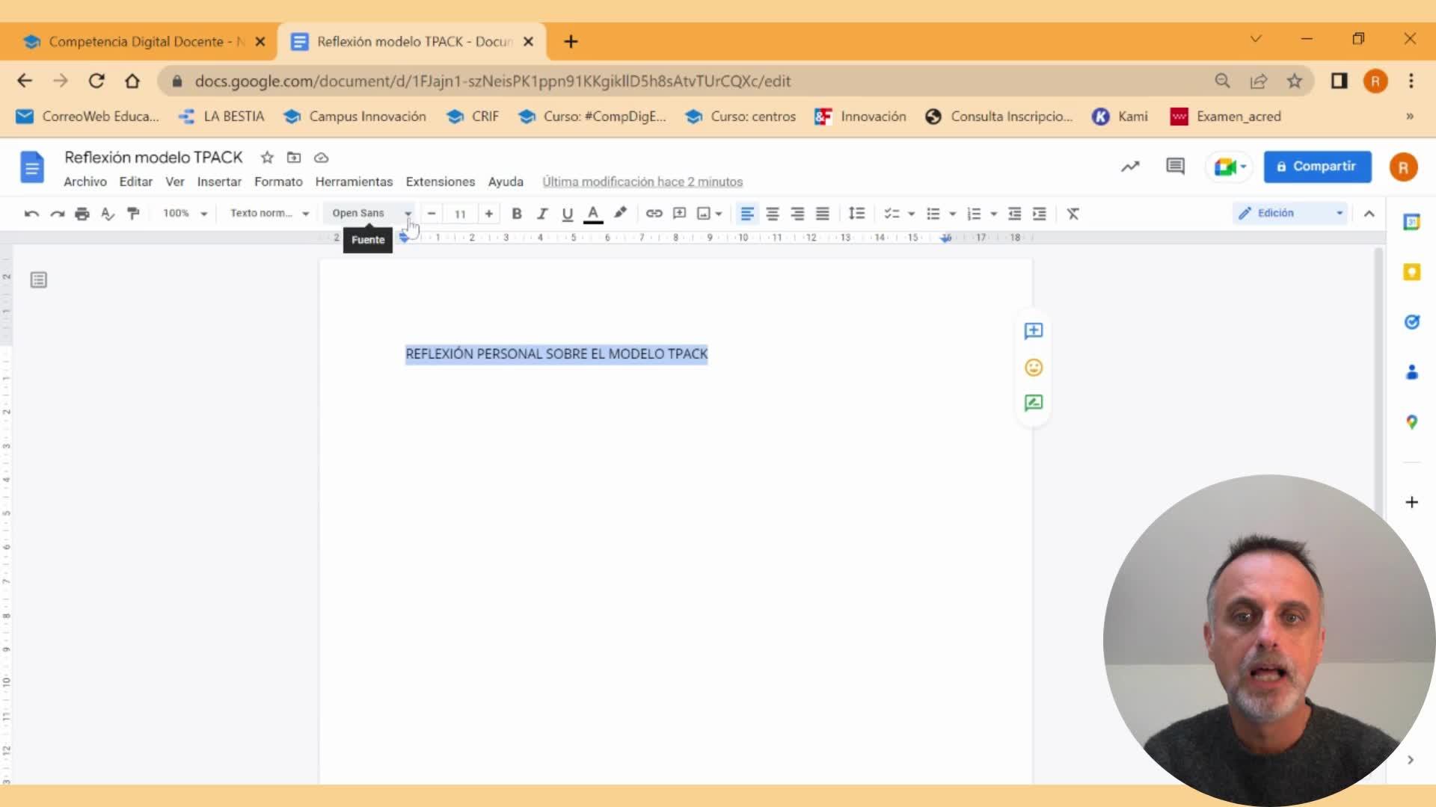Open the Insertar menu
Image resolution: width=1436 pixels, height=807 pixels.
(x=219, y=182)
